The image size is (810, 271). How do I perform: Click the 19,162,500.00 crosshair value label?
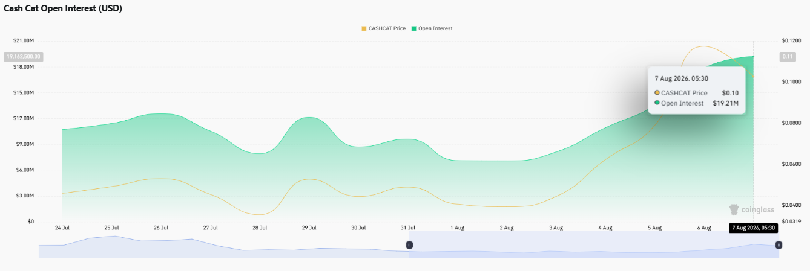coord(24,56)
